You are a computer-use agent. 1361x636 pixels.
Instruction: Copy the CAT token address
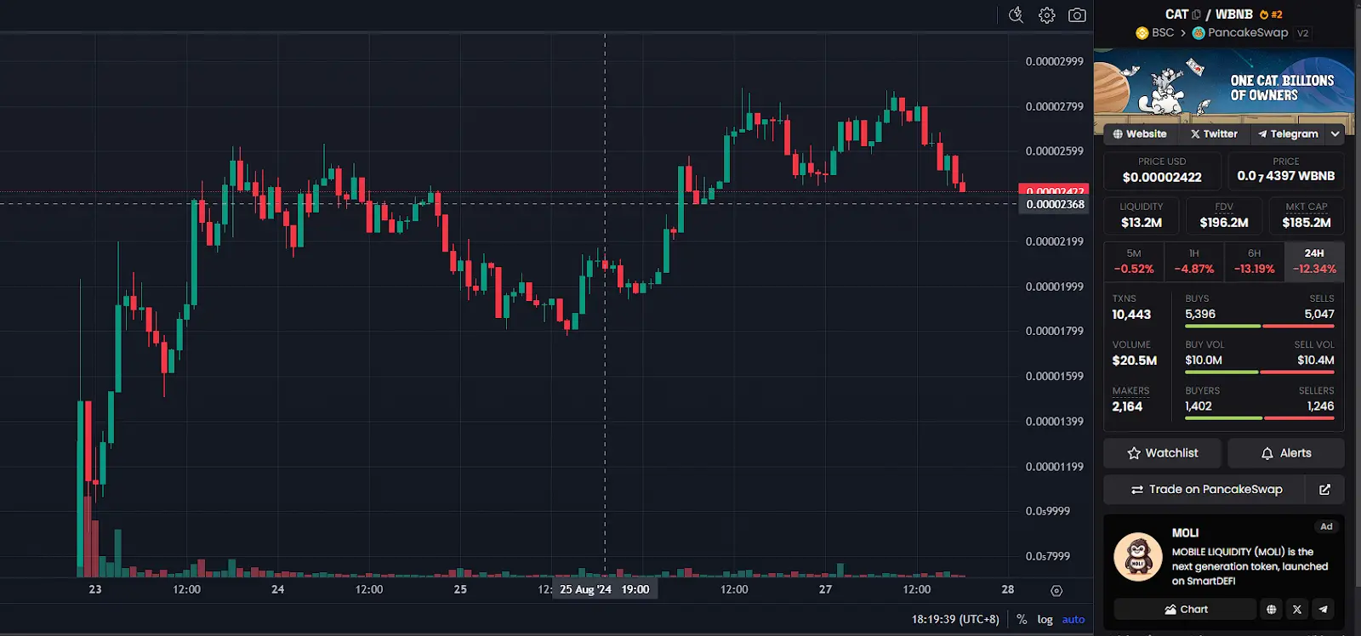[x=1197, y=14]
